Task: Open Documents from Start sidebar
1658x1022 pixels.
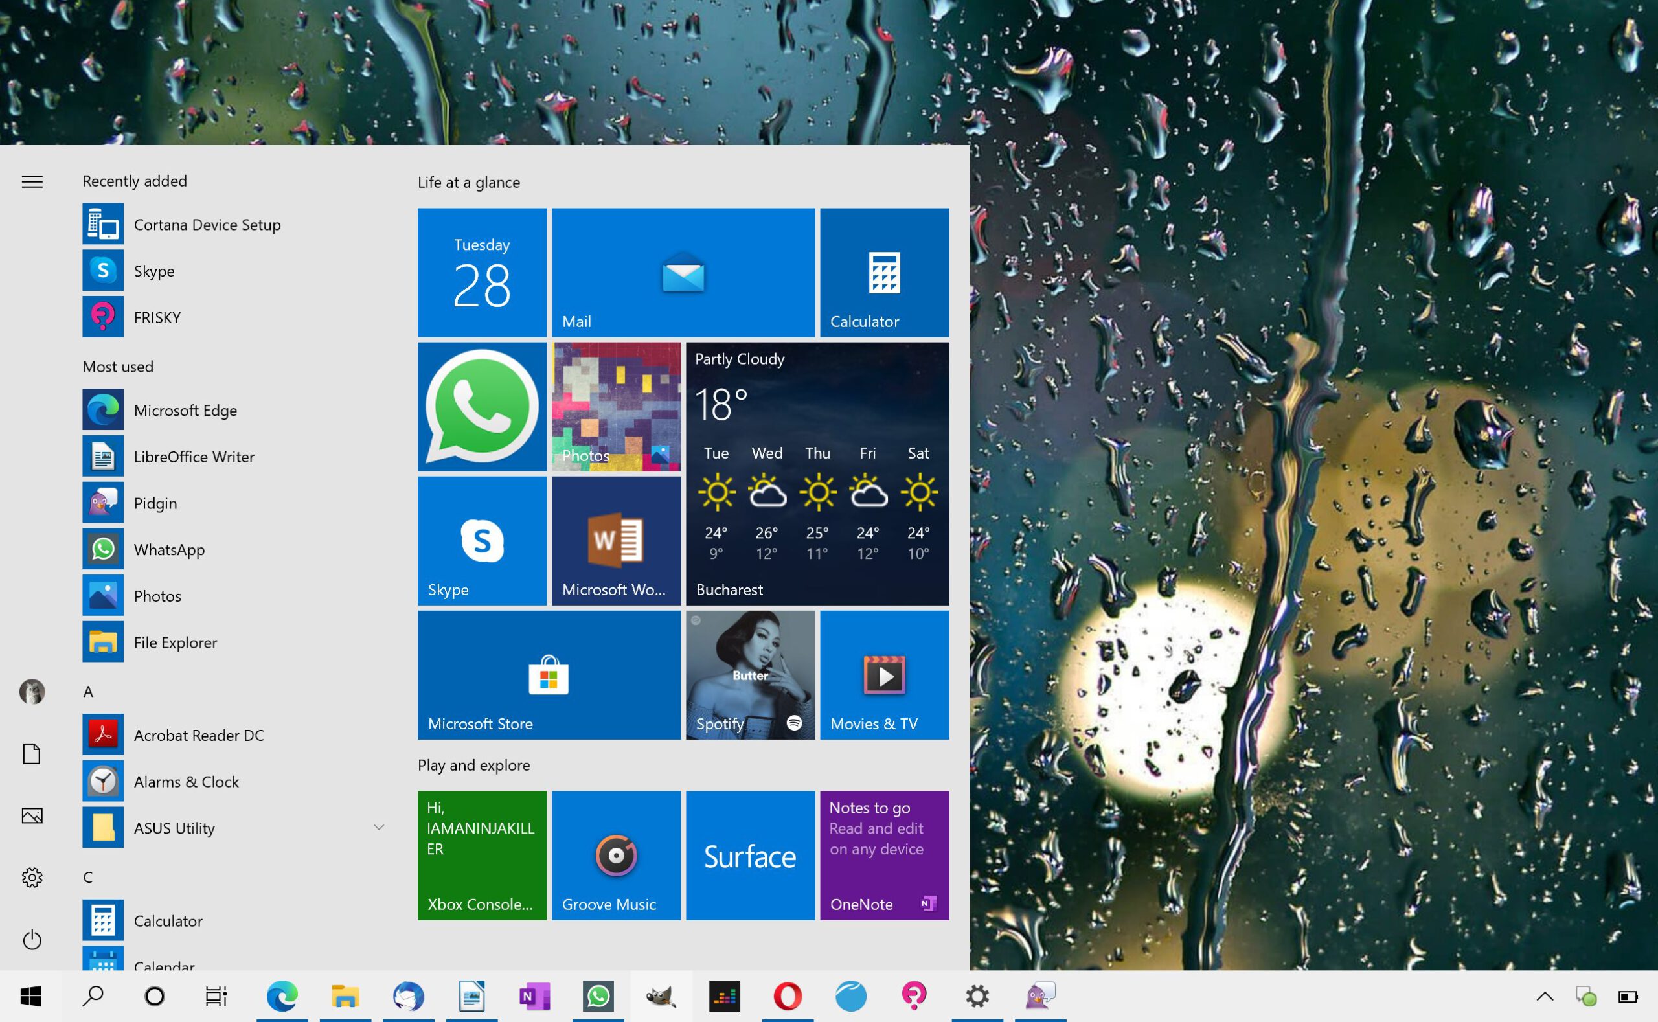Action: tap(32, 754)
